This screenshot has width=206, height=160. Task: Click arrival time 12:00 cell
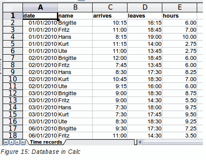pyautogui.click(x=110, y=58)
